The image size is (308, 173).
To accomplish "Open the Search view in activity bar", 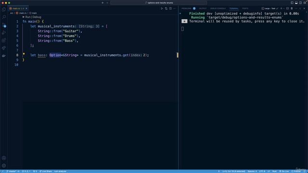I will (x=4, y=17).
